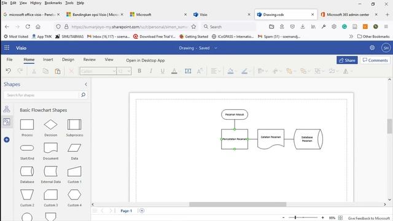Click the Page-1 tab
Viewport: 393px width, 221px height.
tap(126, 211)
